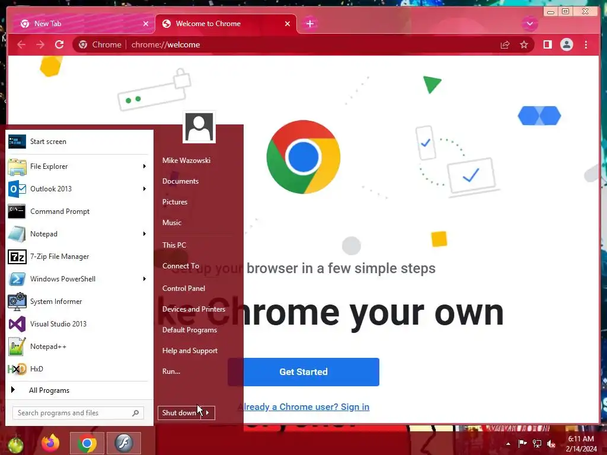Open Help and Support

pos(190,351)
